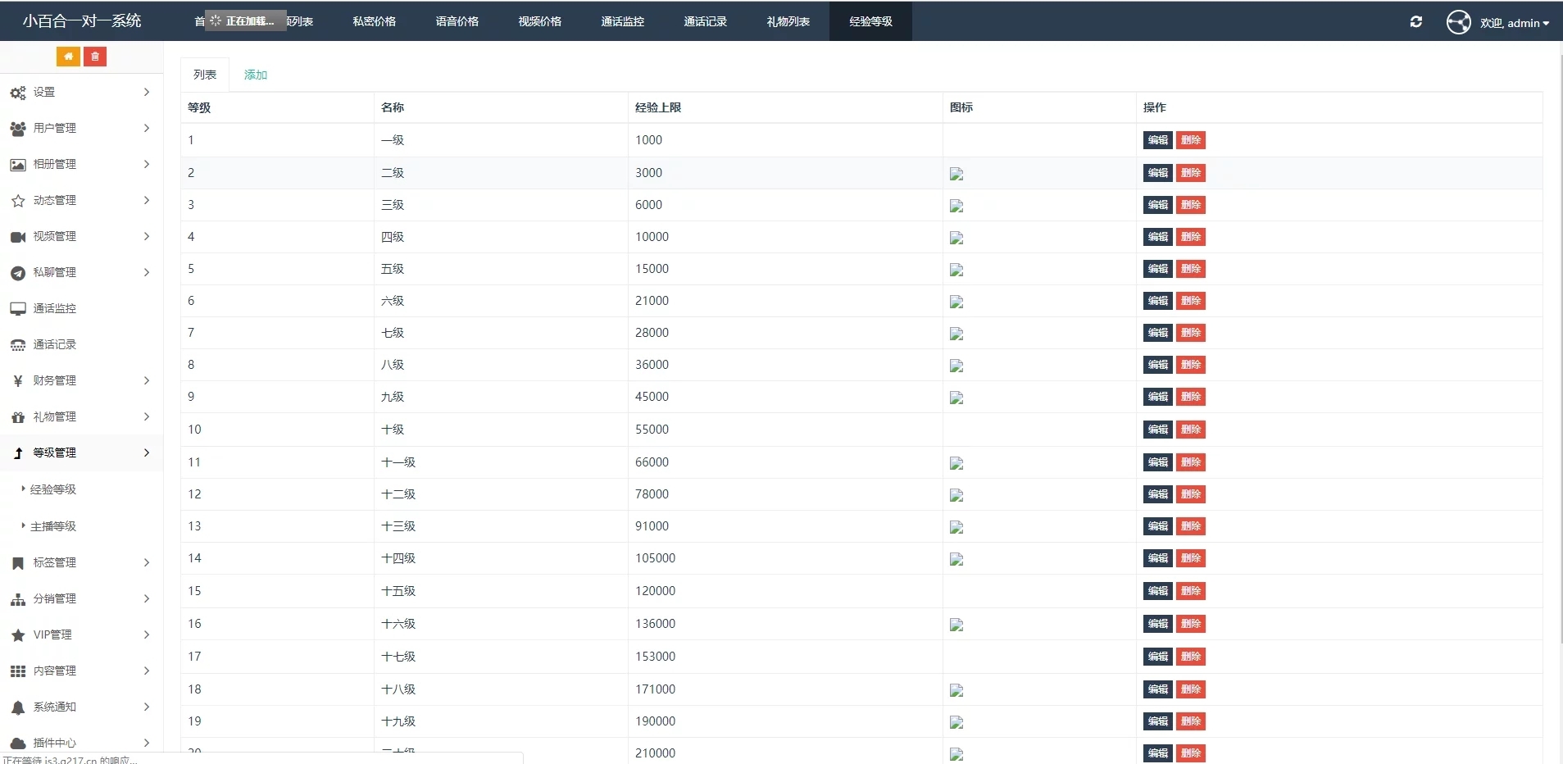Image resolution: width=1563 pixels, height=764 pixels.
Task: Click the level 2 row icon thumbnail
Action: (956, 174)
